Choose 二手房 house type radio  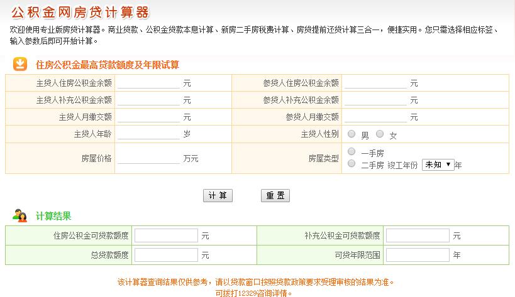(352, 163)
